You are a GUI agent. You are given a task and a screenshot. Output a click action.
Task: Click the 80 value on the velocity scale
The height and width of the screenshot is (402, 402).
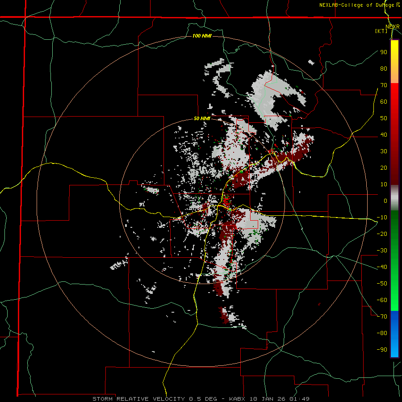384,68
